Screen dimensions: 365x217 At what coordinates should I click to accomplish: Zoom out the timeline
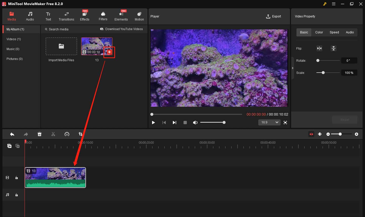tap(328, 134)
